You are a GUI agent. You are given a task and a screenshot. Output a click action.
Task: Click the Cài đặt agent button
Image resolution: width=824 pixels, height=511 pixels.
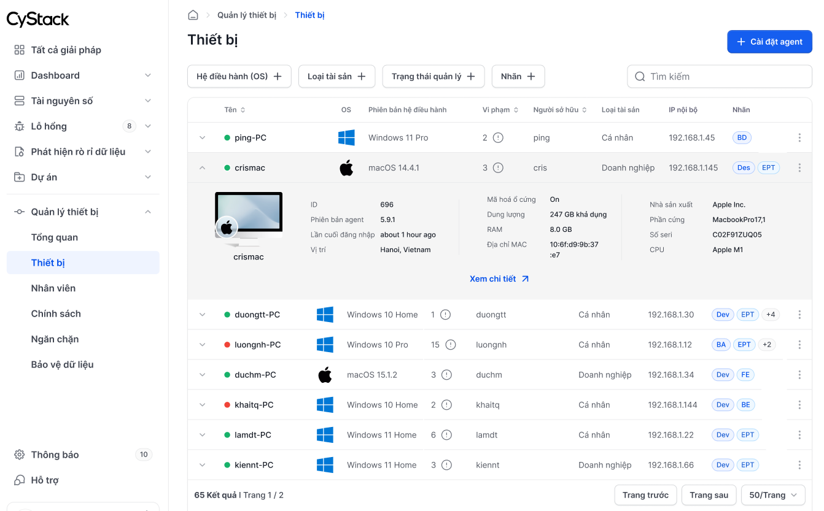click(x=769, y=41)
